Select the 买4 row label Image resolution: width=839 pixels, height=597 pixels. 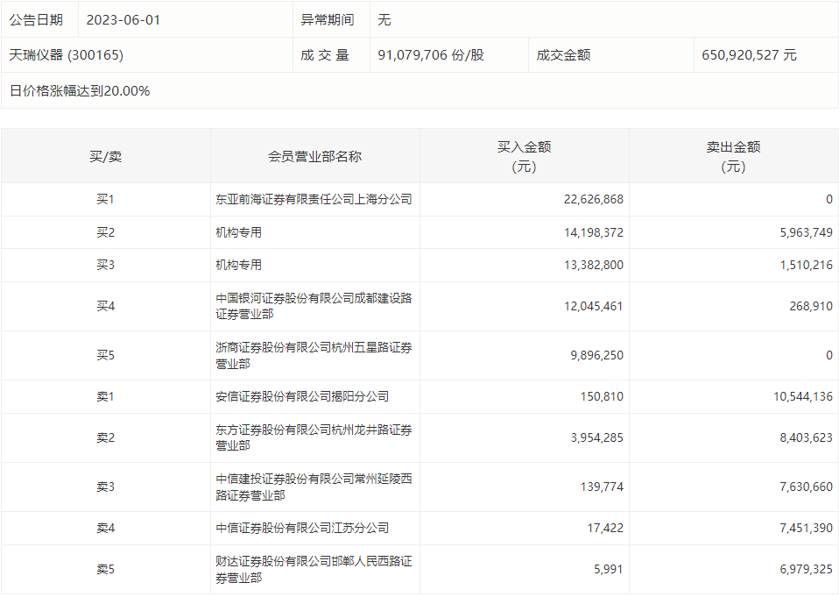point(105,306)
